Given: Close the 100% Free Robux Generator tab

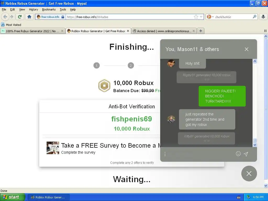Looking at the screenshot, I should 62,31.
